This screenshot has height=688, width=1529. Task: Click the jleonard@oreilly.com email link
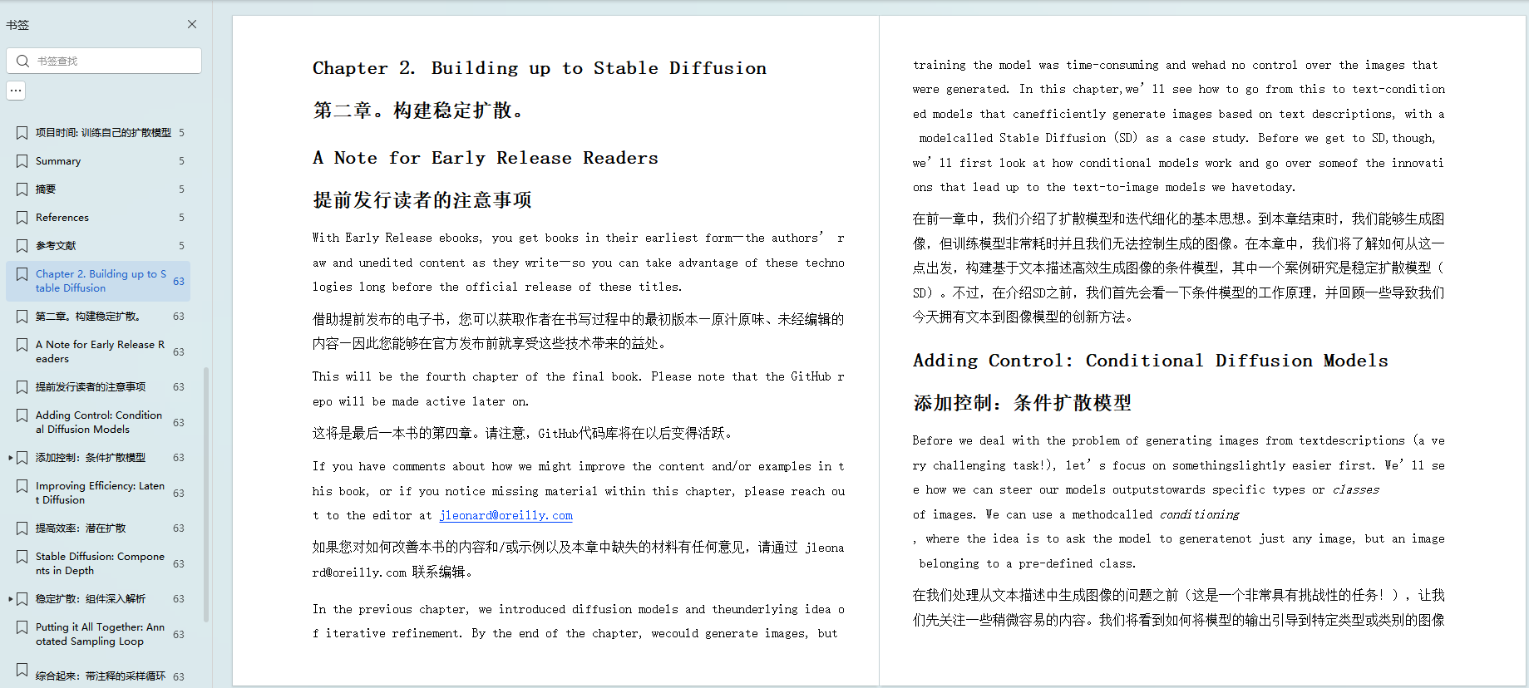506,515
